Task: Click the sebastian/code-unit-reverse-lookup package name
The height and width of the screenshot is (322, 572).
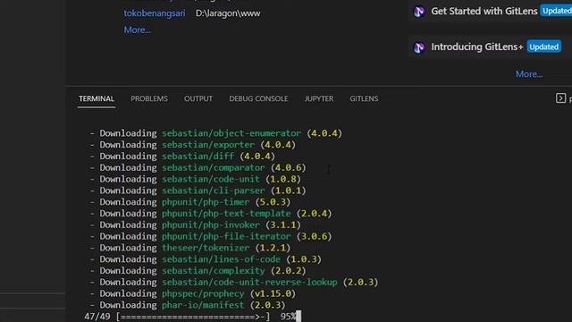Action: 249,283
